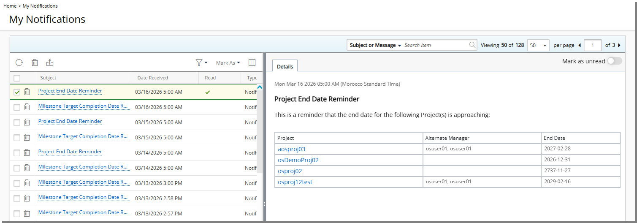Uncheck the first notification row checkbox

(17, 92)
